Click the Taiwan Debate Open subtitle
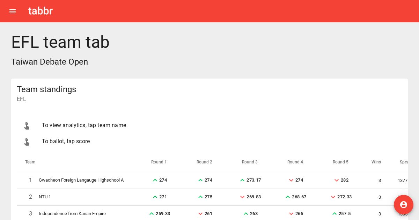This screenshot has width=419, height=220. point(50,62)
